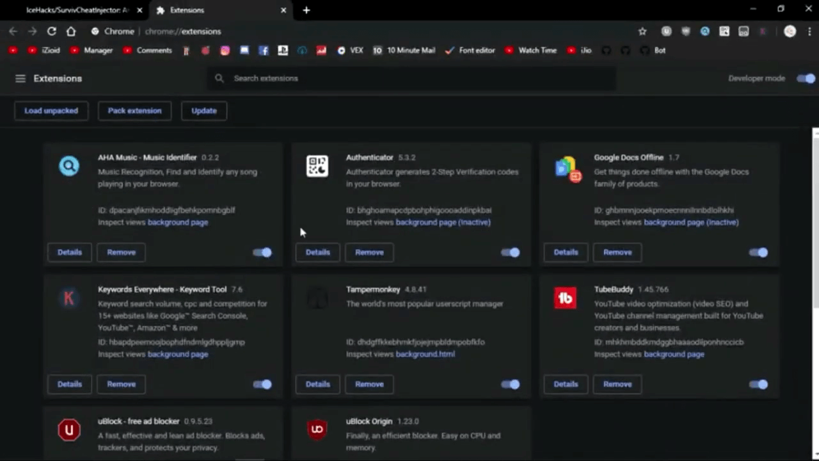Remove the AHA Music extension
Screen dimensions: 819x461
point(122,252)
